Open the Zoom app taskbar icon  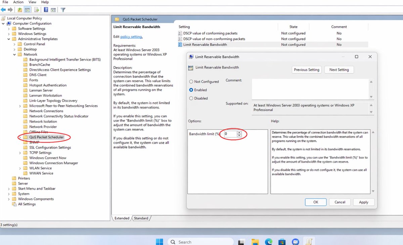click(296, 242)
